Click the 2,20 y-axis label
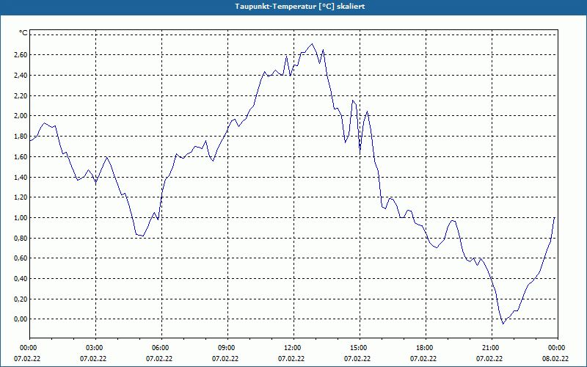The width and height of the screenshot is (587, 367). pos(21,95)
